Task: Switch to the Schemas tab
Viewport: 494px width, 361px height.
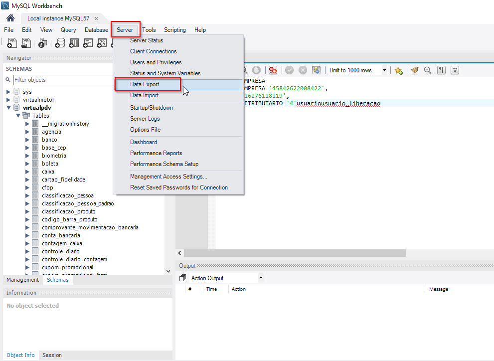Action: [x=58, y=280]
